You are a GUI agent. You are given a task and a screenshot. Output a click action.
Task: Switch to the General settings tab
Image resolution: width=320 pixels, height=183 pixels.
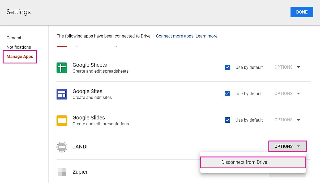point(14,38)
